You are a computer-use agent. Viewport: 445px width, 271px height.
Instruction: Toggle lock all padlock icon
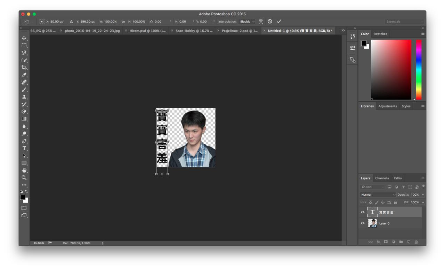coord(395,202)
